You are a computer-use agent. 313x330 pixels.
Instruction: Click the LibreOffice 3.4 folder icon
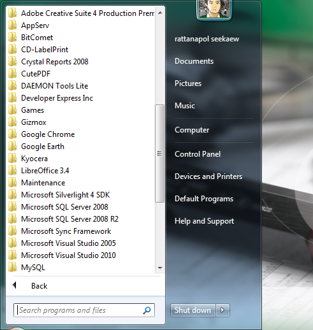click(12, 171)
